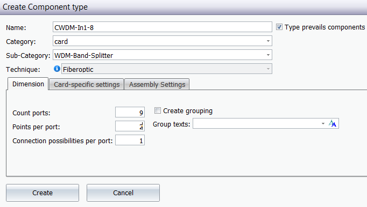
Task: Click the Points per port: label
Action: [x=36, y=127]
